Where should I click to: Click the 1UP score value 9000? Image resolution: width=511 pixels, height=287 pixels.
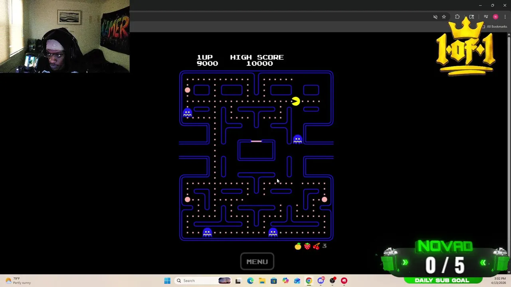pos(207,63)
